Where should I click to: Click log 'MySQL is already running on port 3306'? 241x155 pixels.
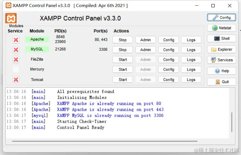(x=110, y=115)
